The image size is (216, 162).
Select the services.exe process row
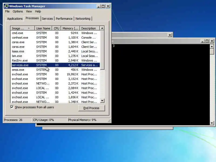pos(56,65)
